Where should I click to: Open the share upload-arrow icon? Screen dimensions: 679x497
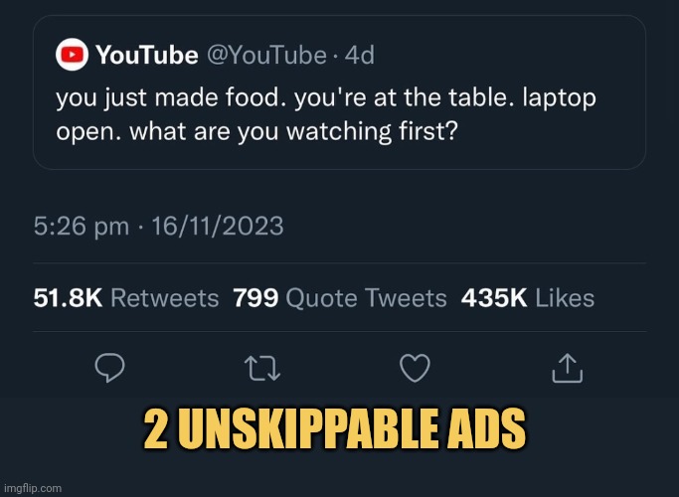pyautogui.click(x=568, y=368)
